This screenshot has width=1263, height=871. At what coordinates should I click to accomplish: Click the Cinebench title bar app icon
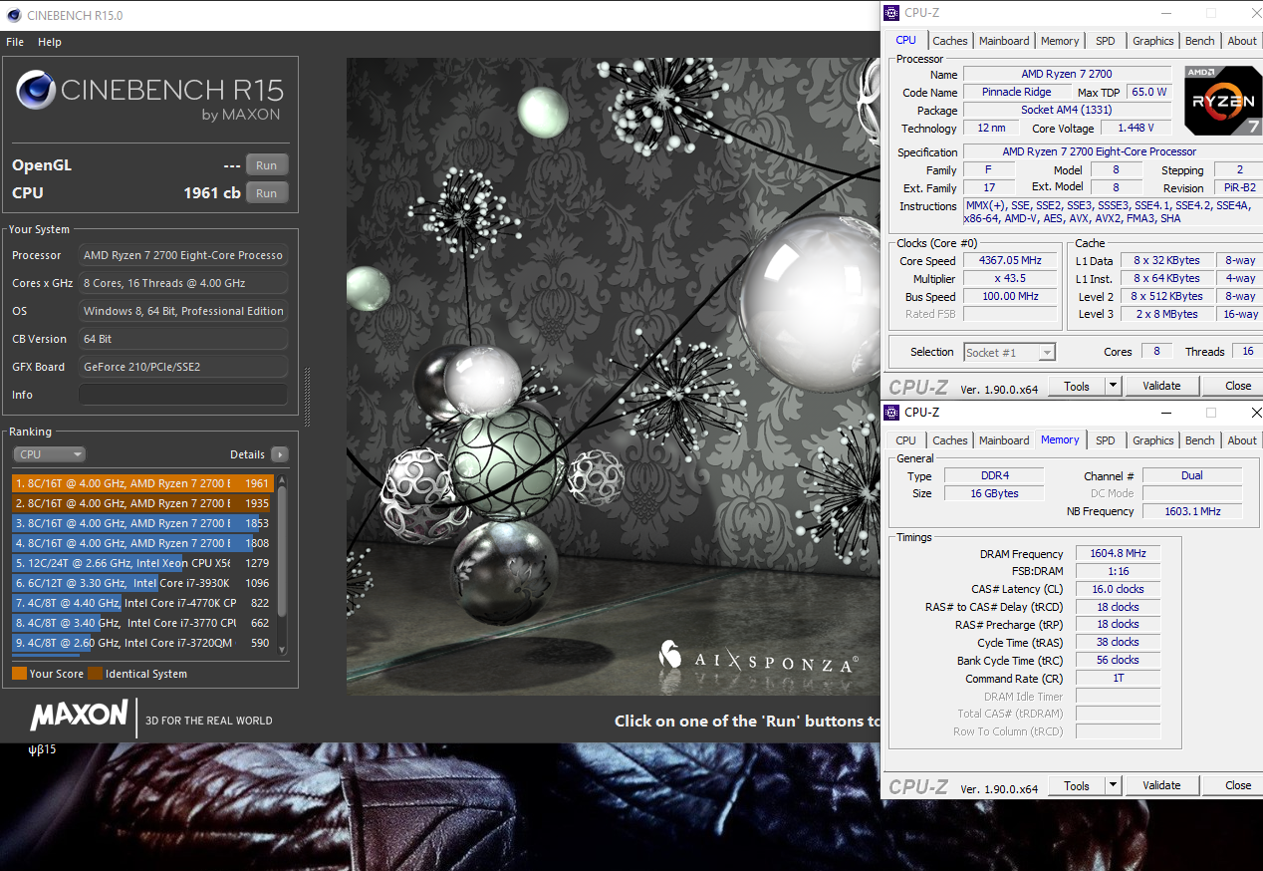14,15
